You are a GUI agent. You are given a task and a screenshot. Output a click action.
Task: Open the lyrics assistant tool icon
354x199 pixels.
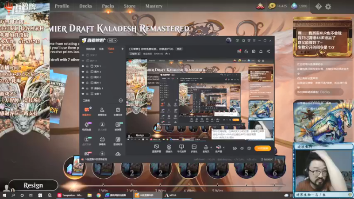(x=118, y=141)
